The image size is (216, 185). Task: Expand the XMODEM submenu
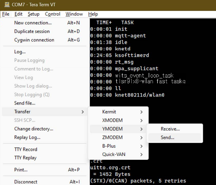click(118, 120)
